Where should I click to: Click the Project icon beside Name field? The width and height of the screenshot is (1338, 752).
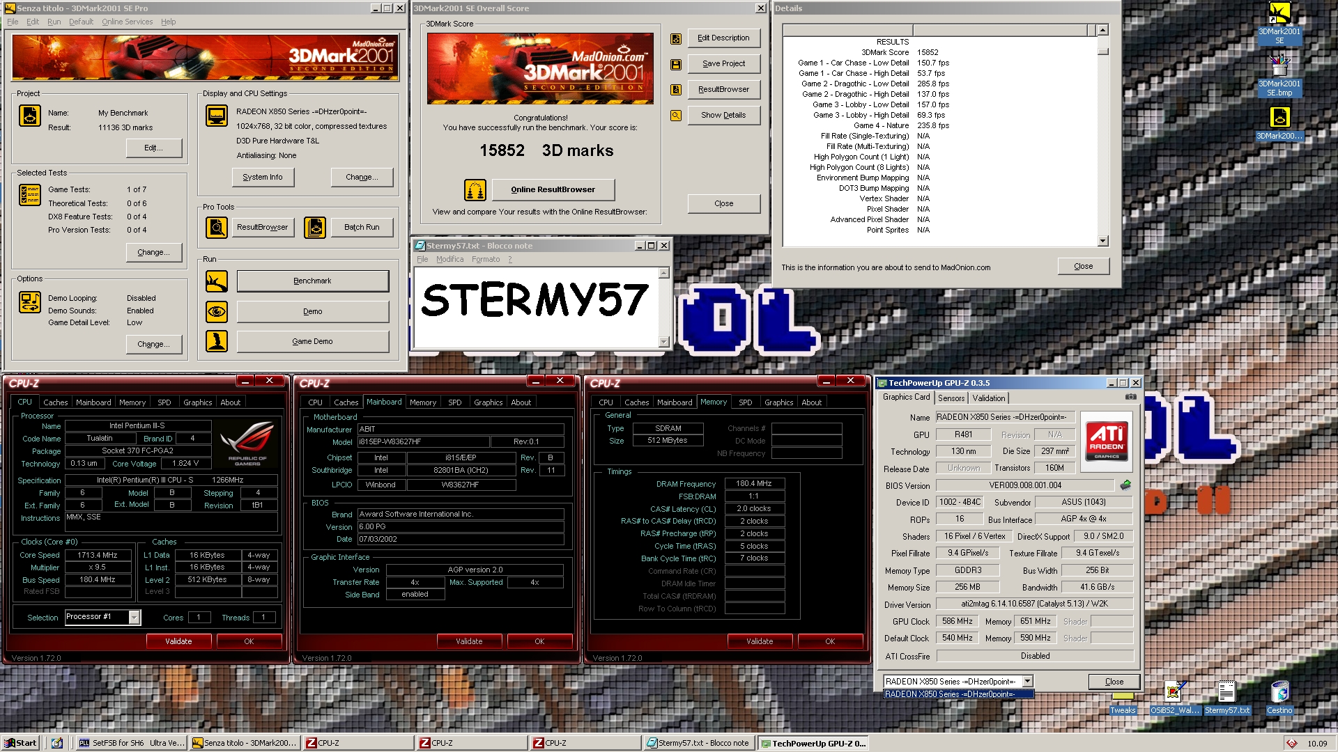[x=30, y=116]
